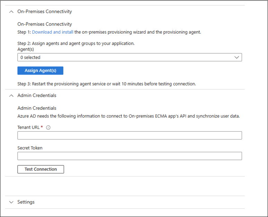
Task: Click the Admin Credentials subheading text
Action: point(37,108)
